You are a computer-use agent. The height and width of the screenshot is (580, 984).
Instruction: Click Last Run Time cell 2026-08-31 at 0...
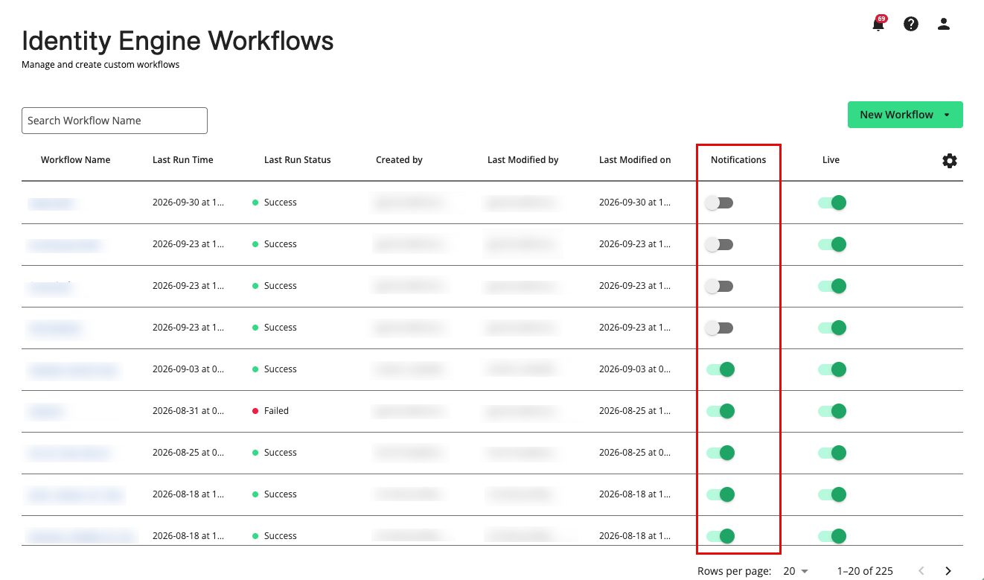[188, 411]
